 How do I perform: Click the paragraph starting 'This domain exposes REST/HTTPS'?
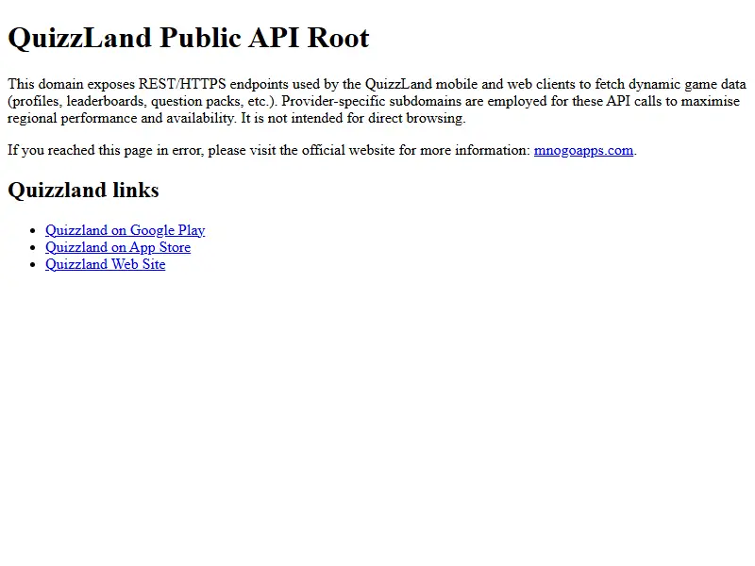pos(377,101)
